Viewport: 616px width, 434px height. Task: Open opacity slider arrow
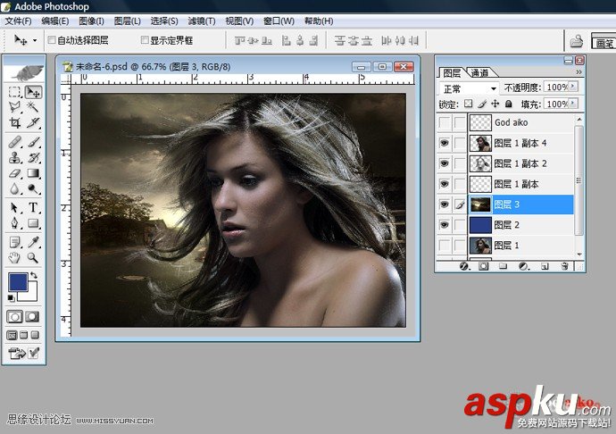click(573, 87)
